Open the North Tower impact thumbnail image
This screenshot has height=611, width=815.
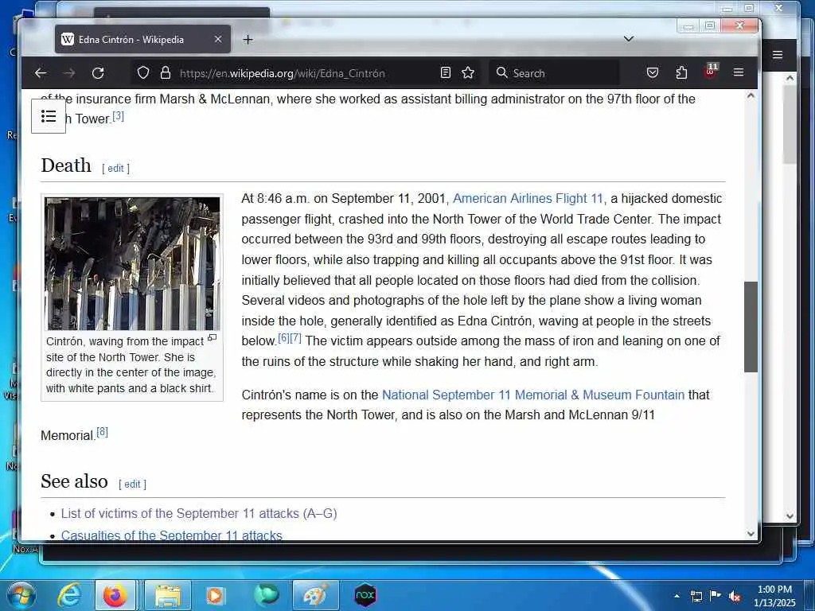pos(132,263)
